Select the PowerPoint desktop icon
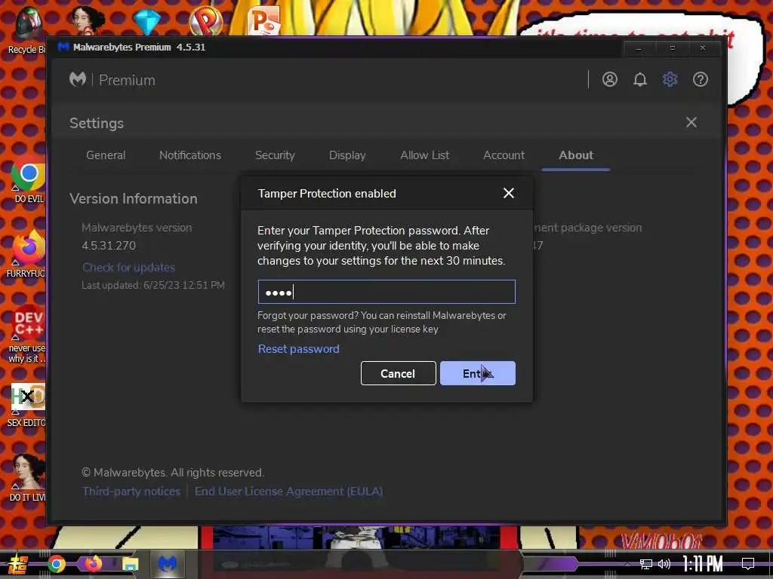 click(x=264, y=20)
